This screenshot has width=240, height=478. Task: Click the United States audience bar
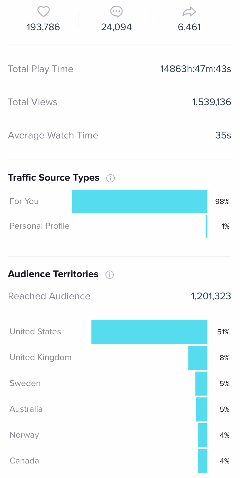point(149,332)
